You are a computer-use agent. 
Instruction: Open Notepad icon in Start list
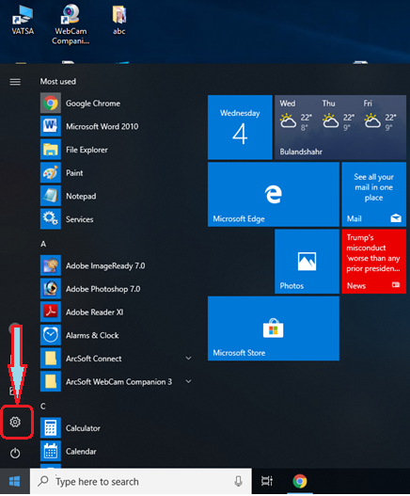[x=51, y=196]
